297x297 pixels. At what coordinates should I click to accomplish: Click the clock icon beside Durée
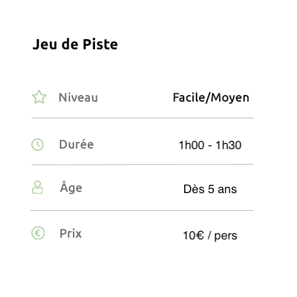[x=37, y=144]
